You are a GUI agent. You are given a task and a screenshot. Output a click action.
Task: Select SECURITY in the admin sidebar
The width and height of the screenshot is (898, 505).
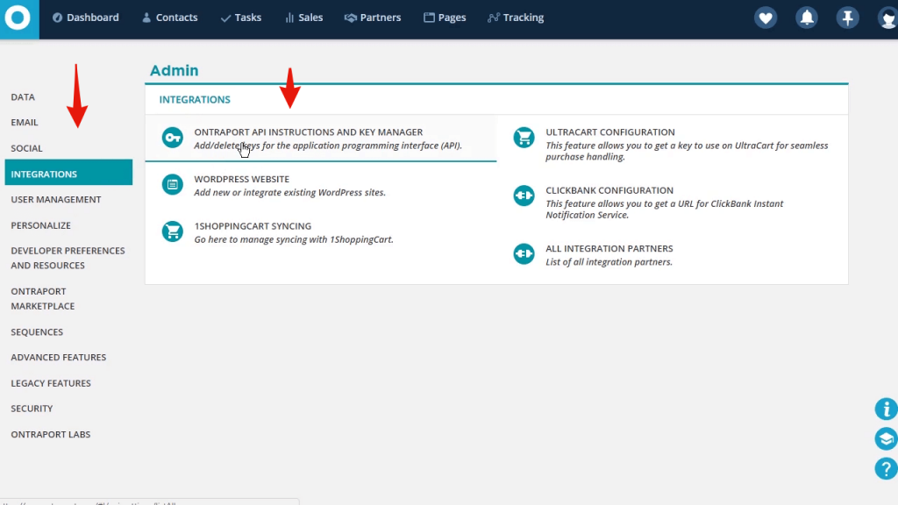click(32, 409)
